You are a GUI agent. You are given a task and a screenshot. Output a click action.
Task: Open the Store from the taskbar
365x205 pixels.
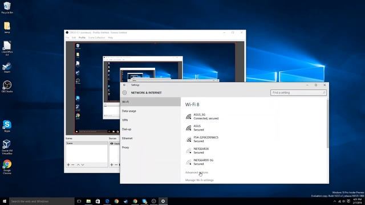coord(98,201)
